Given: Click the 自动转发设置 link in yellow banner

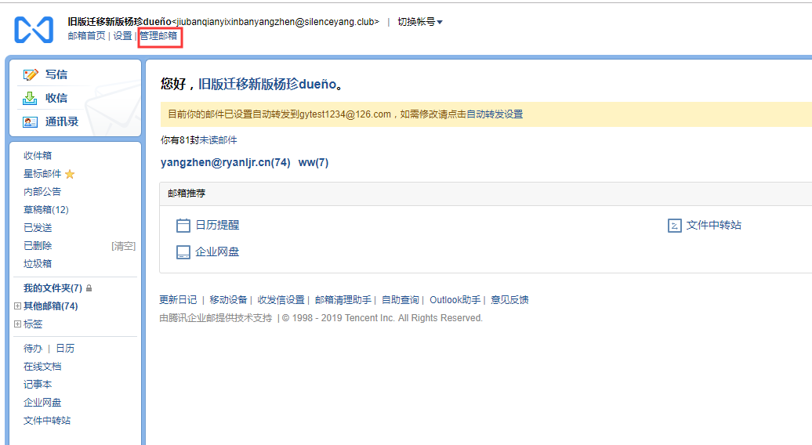Looking at the screenshot, I should pos(495,114).
